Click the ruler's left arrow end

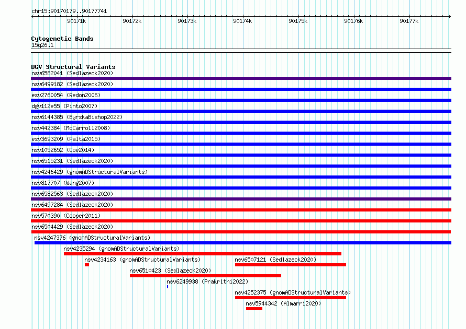32,16
